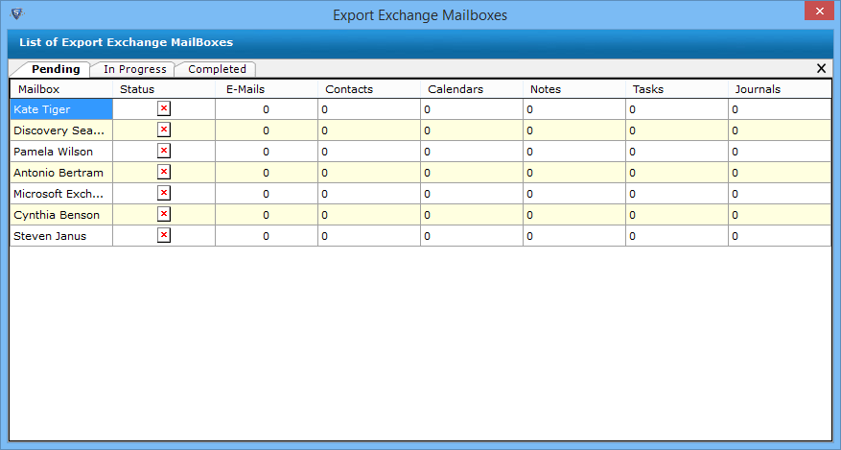Click Discovery Sea... row status icon
The height and width of the screenshot is (450, 841).
(164, 130)
